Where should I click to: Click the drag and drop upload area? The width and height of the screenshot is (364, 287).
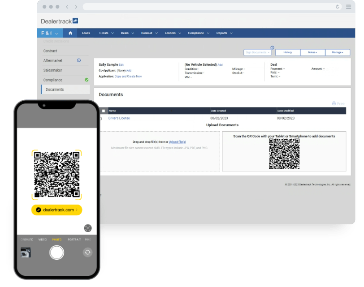point(160,151)
